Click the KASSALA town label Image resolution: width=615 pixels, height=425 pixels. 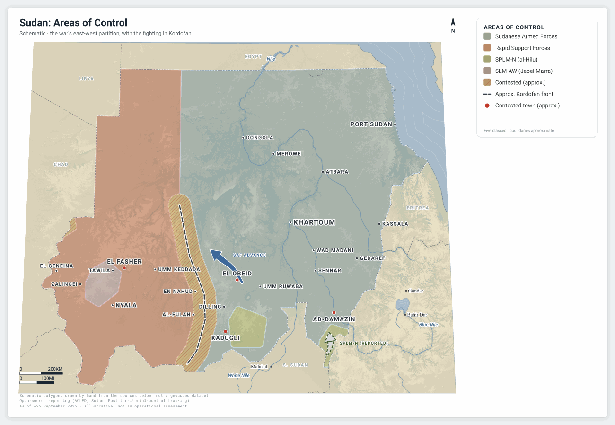[395, 224]
